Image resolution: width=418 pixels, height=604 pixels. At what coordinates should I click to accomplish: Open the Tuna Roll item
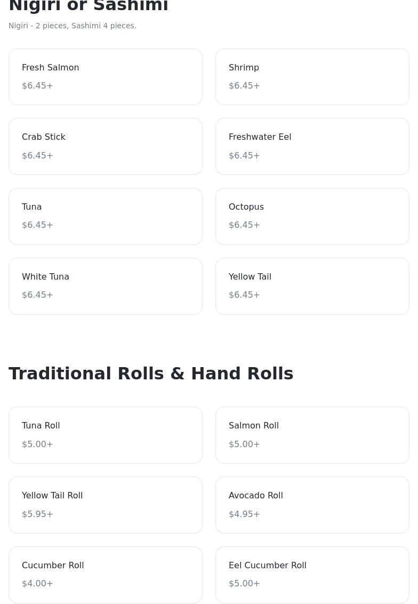[x=106, y=435]
